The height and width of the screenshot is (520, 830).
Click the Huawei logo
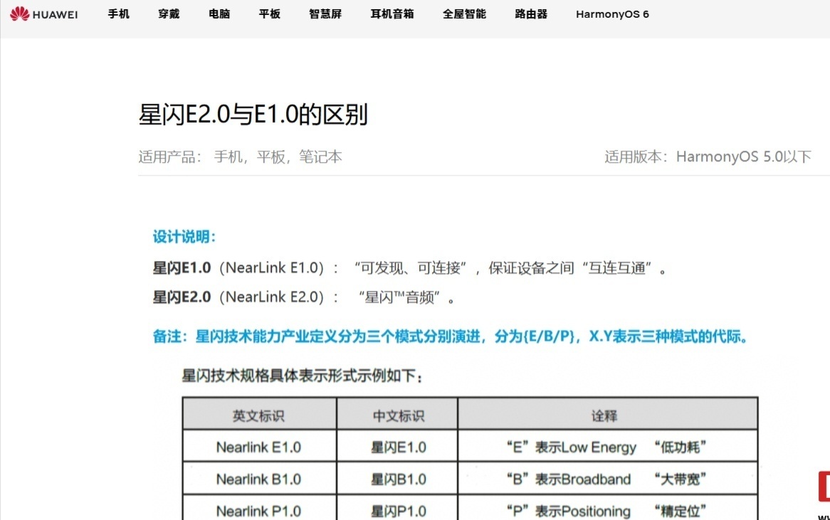coord(44,14)
